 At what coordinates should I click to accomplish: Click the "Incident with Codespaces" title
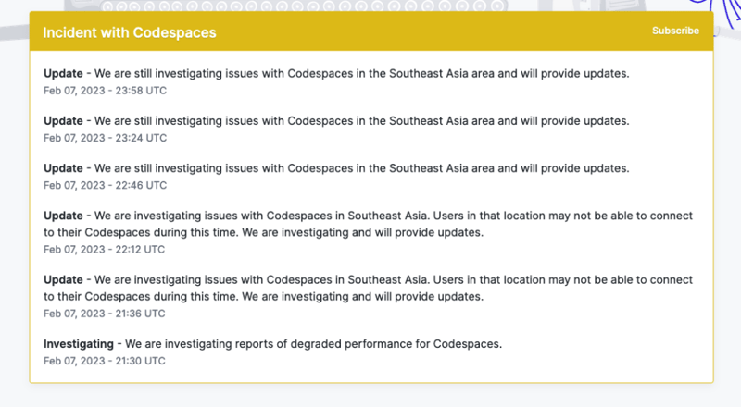pos(130,32)
